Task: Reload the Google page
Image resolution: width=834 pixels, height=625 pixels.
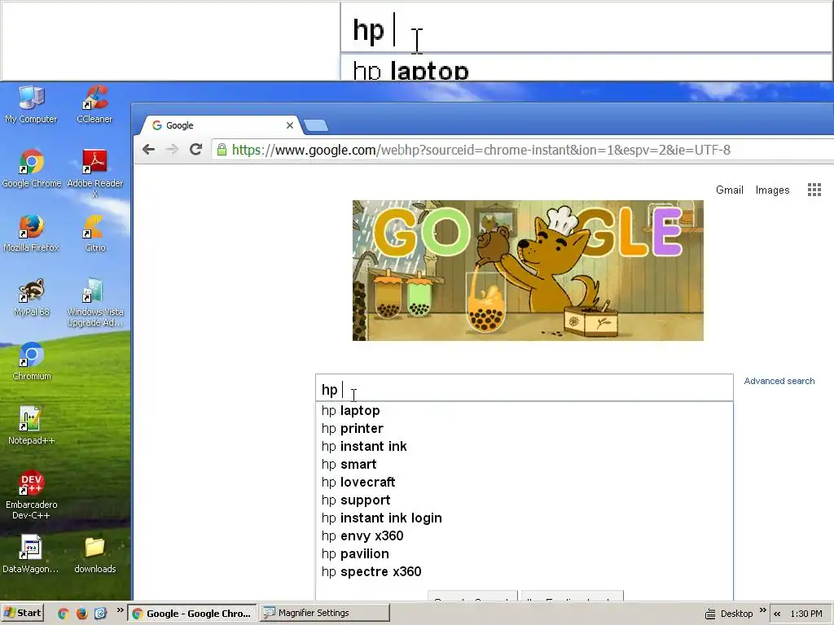Action: click(195, 150)
